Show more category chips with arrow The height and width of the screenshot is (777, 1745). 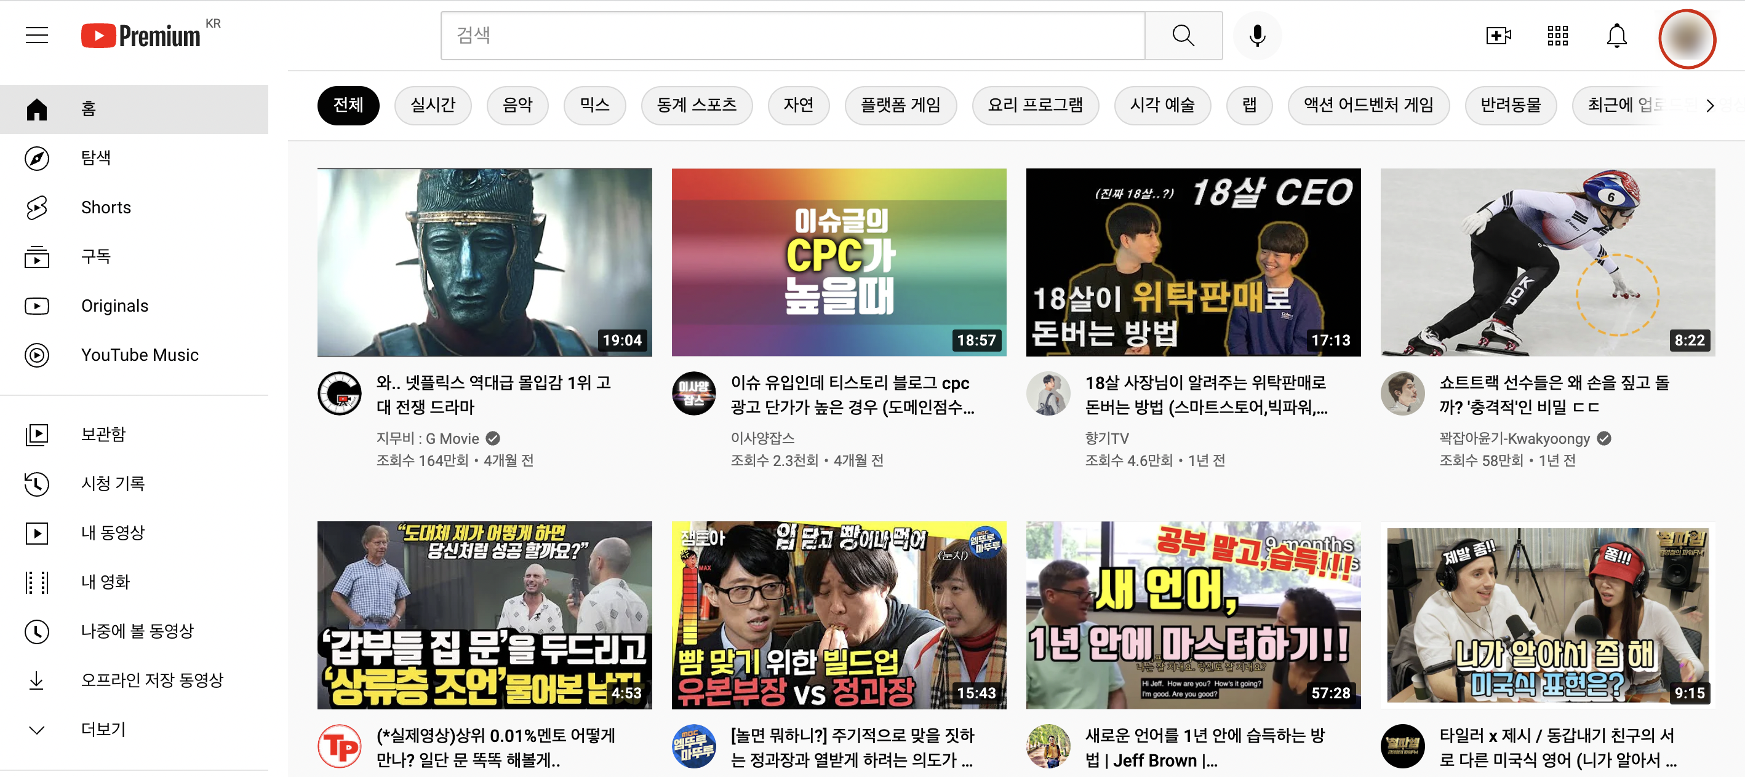(1710, 106)
